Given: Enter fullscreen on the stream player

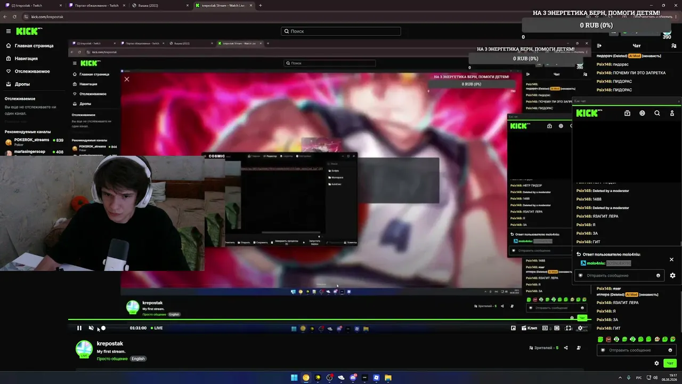Looking at the screenshot, I should point(569,328).
